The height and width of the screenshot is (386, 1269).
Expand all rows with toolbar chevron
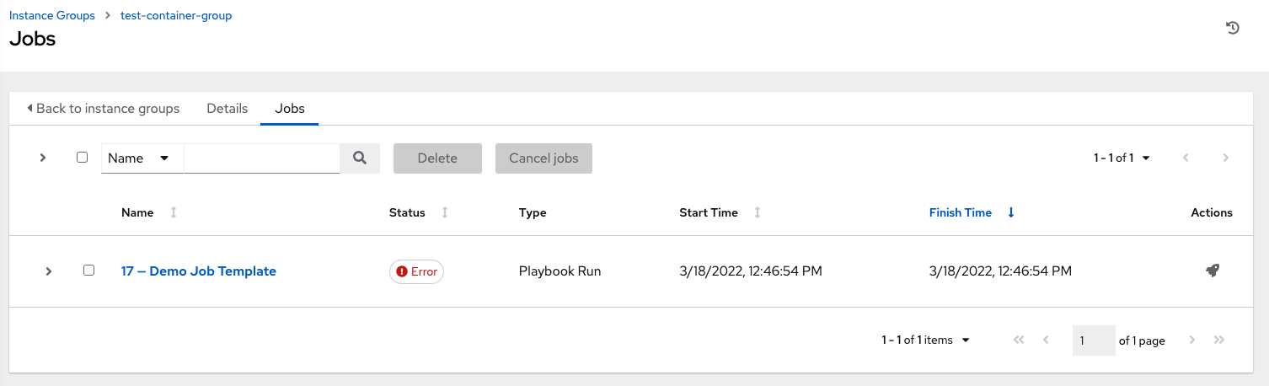tap(43, 158)
